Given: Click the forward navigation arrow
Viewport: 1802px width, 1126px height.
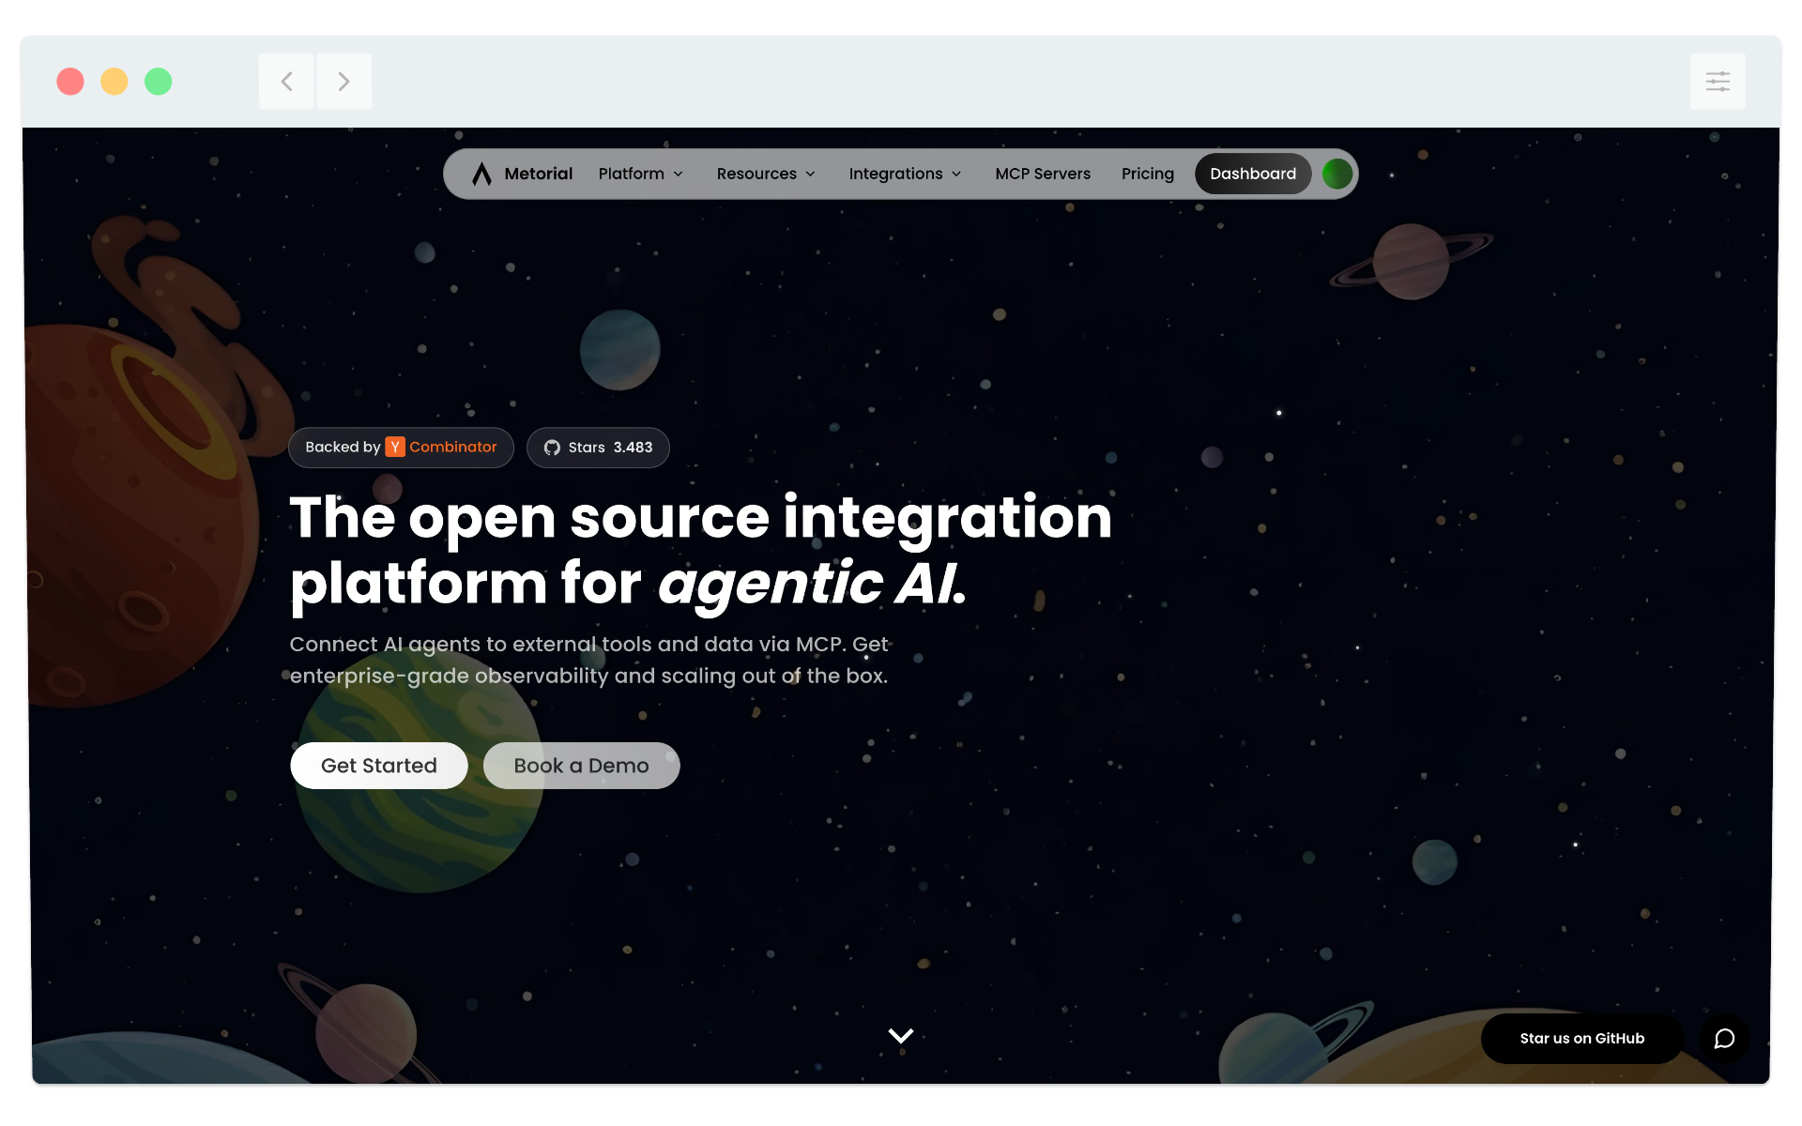Looking at the screenshot, I should point(344,82).
